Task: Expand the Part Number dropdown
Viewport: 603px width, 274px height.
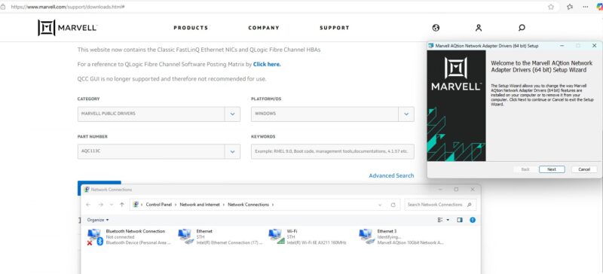Action: 232,151
